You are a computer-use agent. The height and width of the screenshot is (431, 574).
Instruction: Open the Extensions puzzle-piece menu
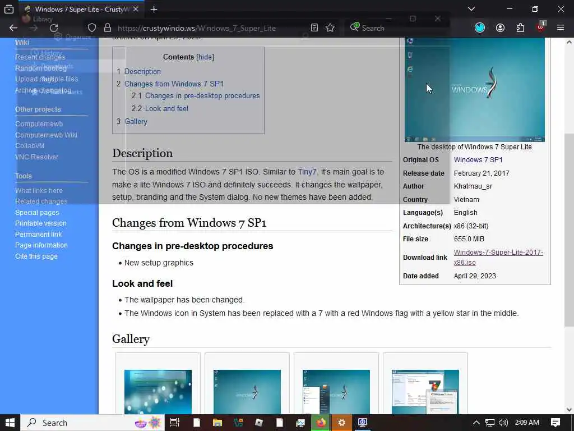520,28
